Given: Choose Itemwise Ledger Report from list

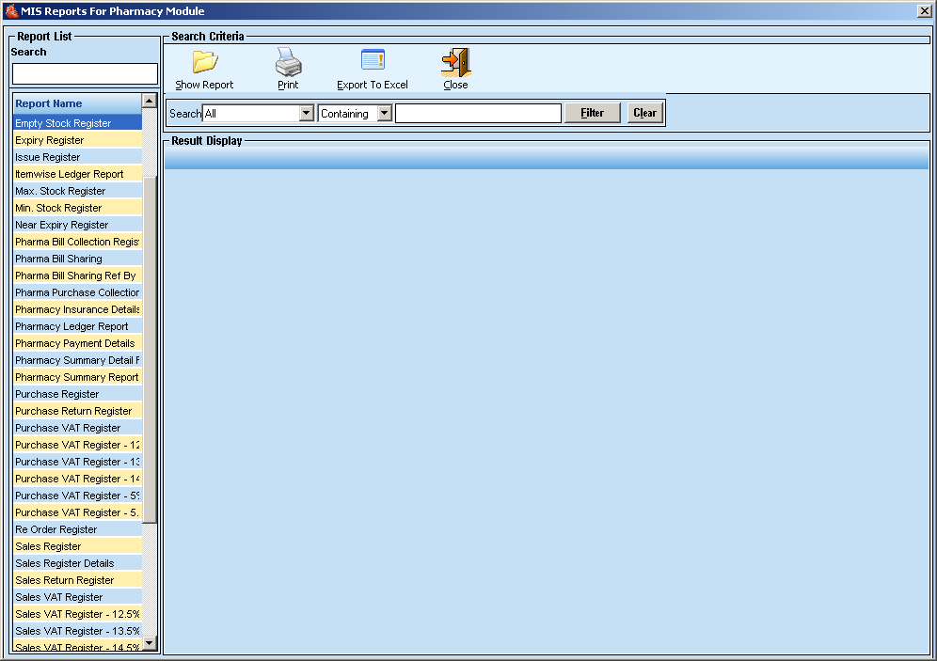Looking at the screenshot, I should (x=70, y=174).
